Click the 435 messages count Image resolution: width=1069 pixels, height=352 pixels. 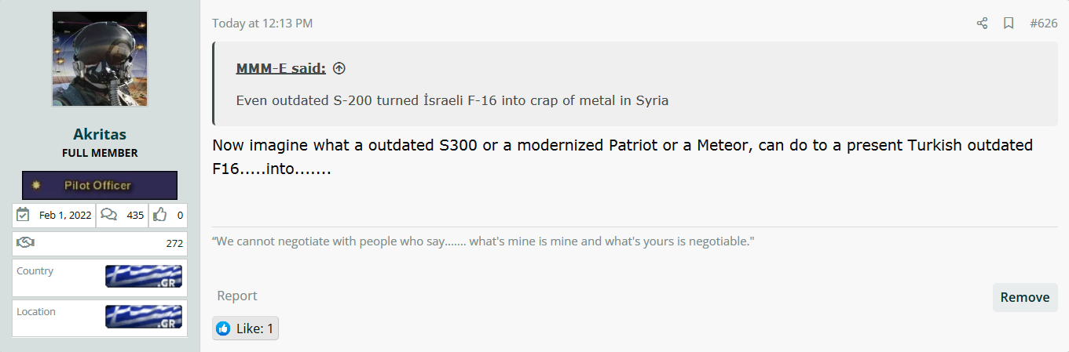(x=135, y=215)
